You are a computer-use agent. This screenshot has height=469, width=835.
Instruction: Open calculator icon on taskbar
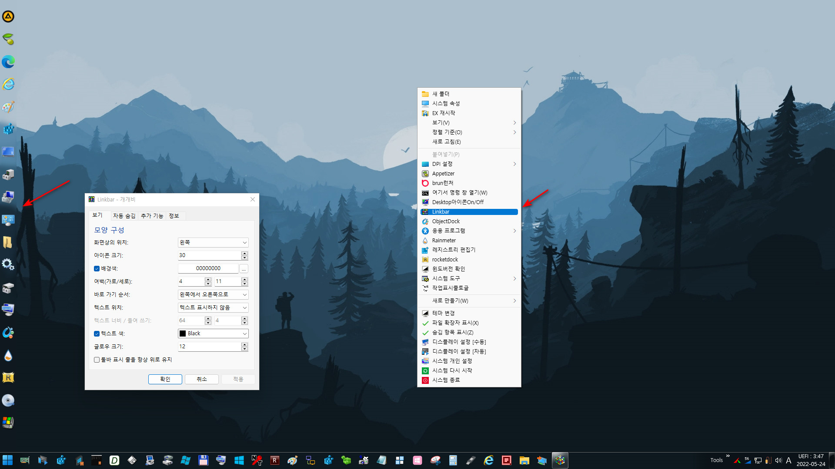(x=453, y=460)
